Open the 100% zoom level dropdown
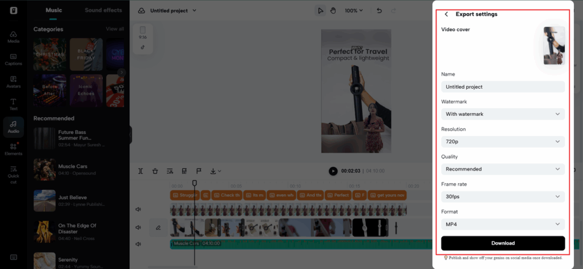Viewport: 583px width, 269px height. point(353,11)
